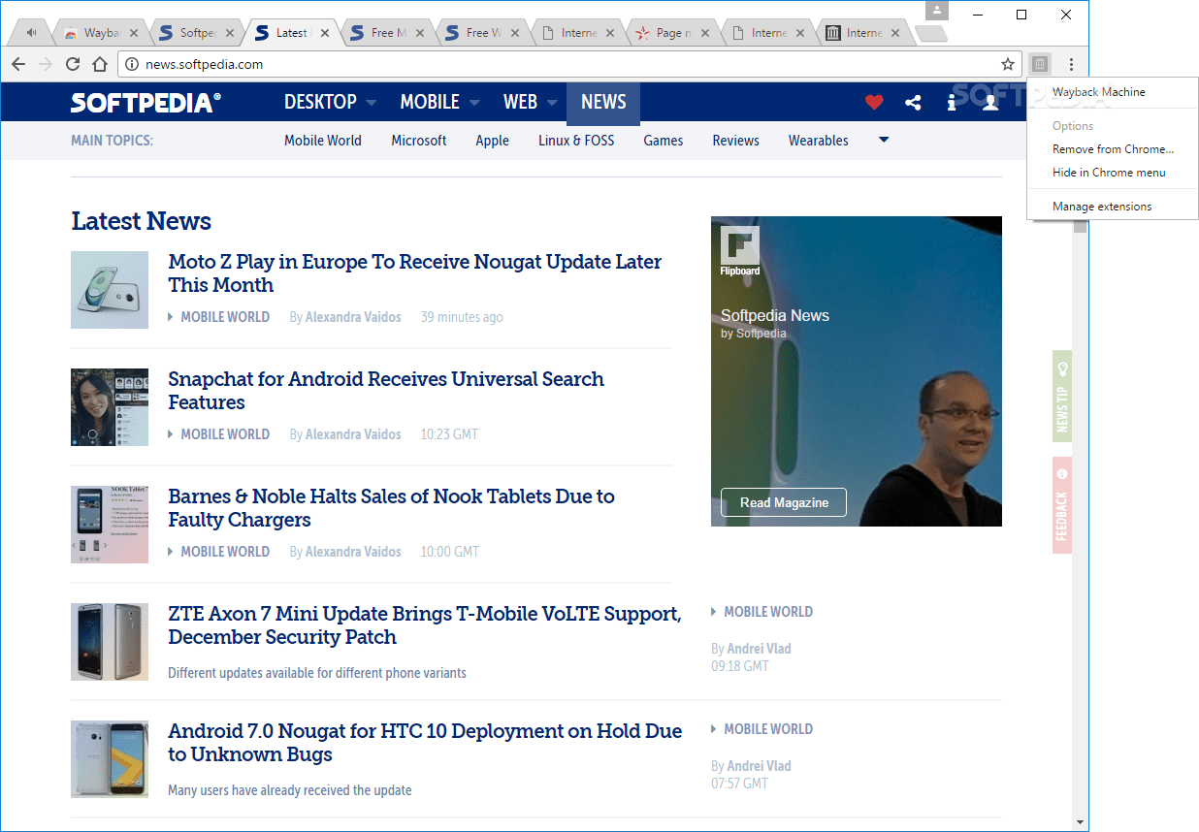The width and height of the screenshot is (1199, 832).
Task: Switch to the Wayback tab
Action: click(100, 33)
